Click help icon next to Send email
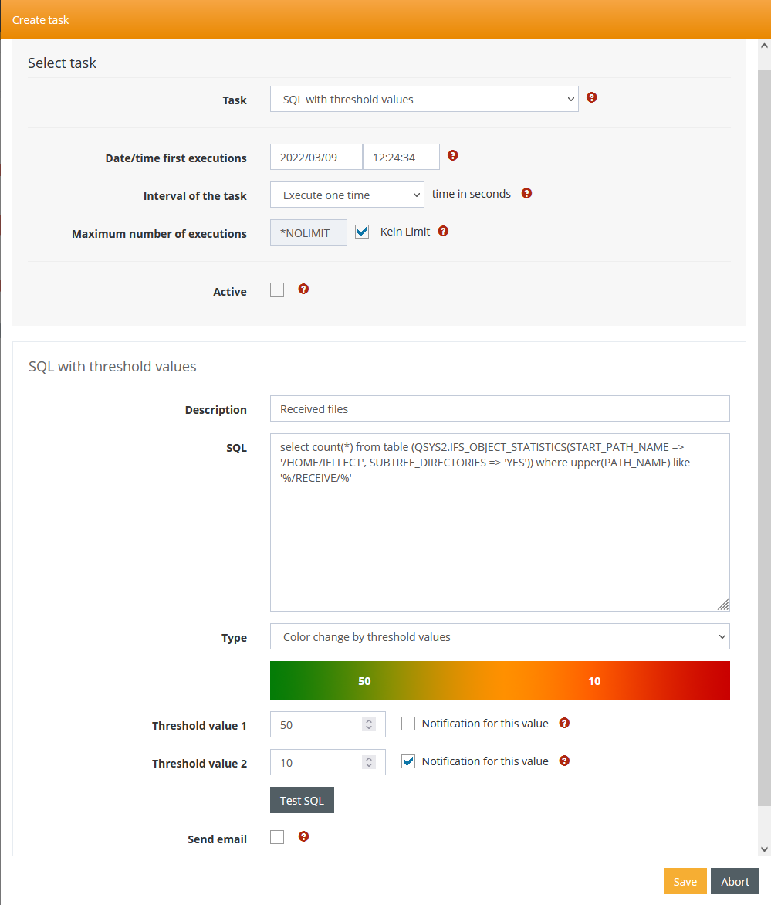The image size is (771, 905). tap(303, 836)
